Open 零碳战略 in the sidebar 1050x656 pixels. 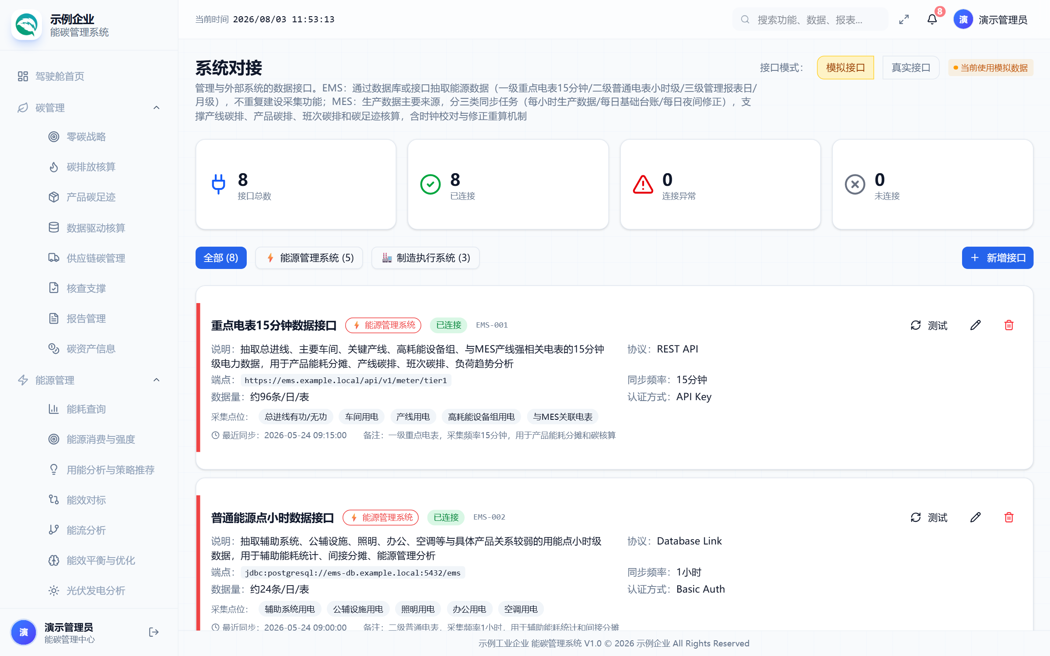pos(86,137)
